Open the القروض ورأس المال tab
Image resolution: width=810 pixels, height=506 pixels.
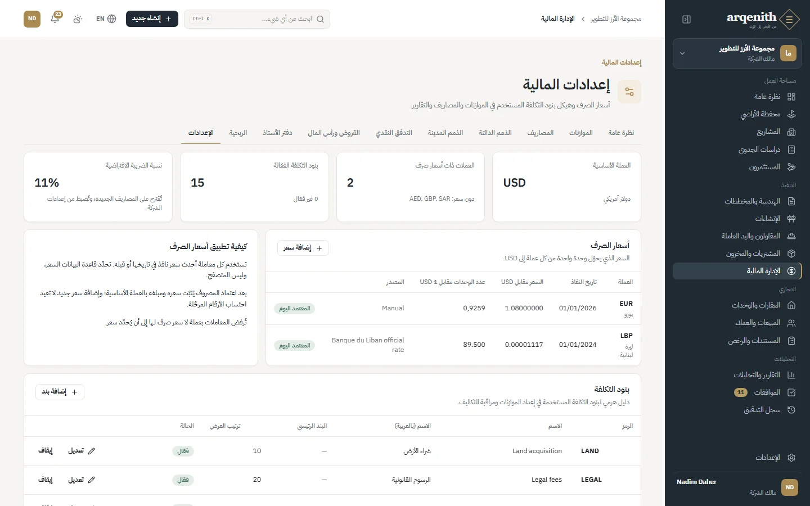point(334,133)
